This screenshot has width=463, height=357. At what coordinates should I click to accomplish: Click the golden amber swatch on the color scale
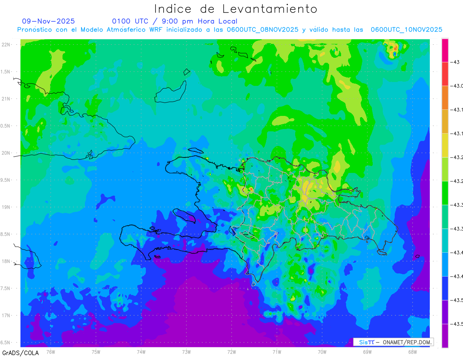click(445, 121)
